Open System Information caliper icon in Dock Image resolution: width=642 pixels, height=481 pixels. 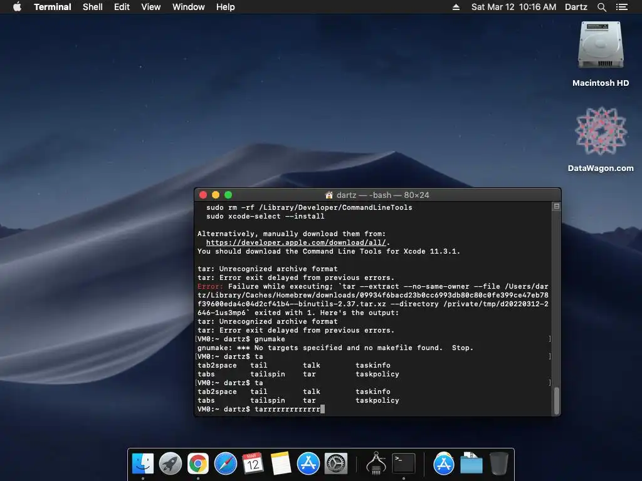[x=376, y=463]
